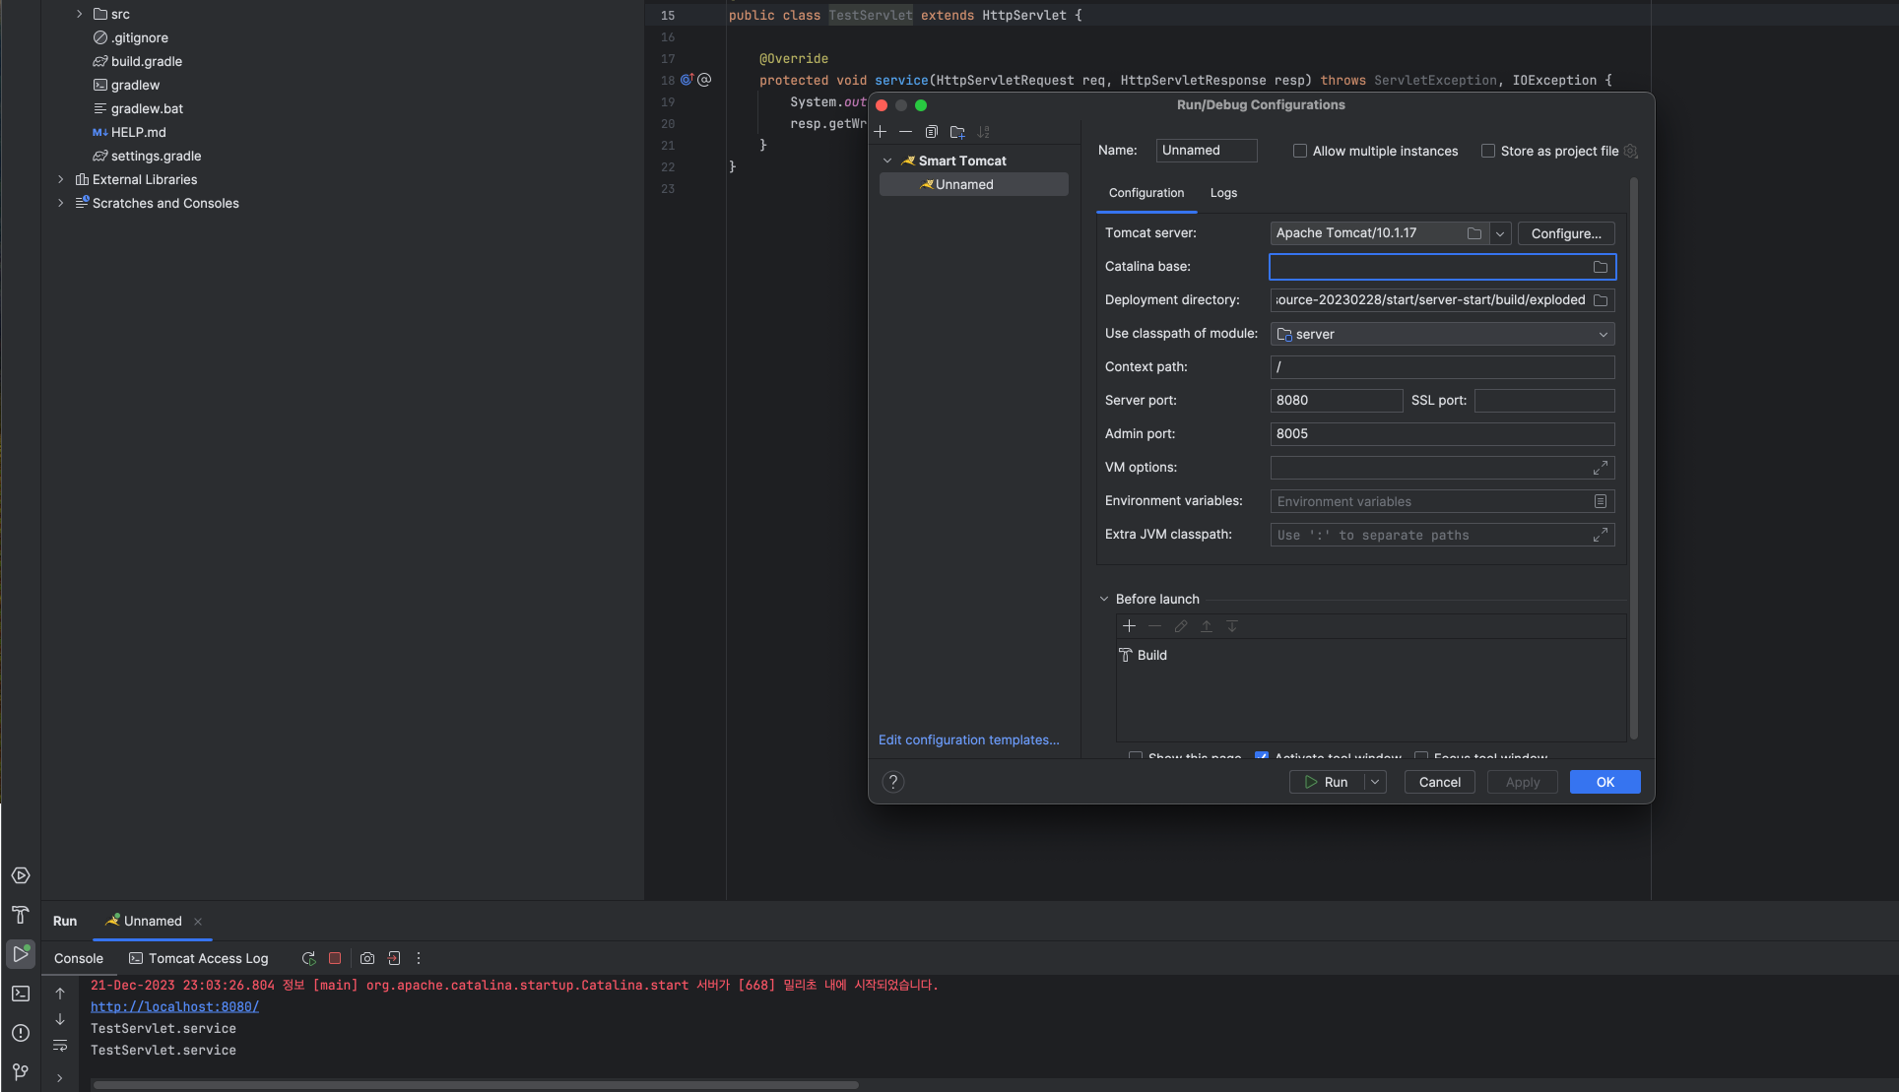Screen dimensions: 1899x1092
Task: Open Edit configuration templates link
Action: point(969,739)
